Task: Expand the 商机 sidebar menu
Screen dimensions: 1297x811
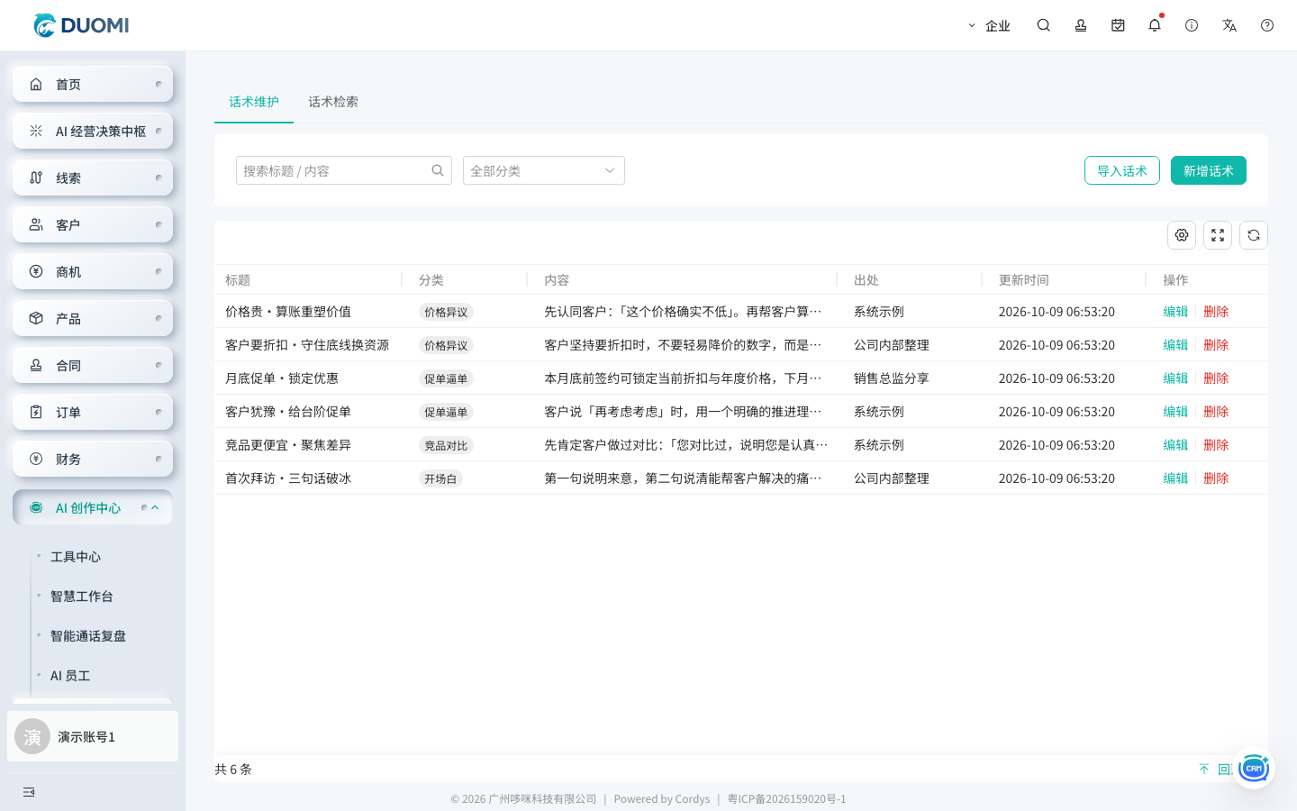Action: (93, 271)
